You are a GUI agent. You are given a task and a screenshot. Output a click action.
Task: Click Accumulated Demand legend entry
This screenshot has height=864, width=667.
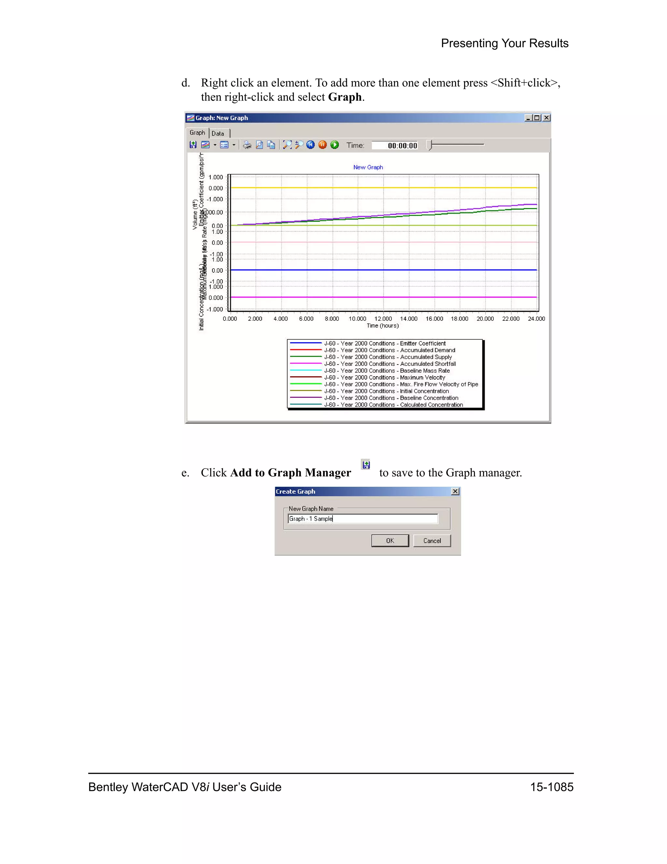point(372,350)
